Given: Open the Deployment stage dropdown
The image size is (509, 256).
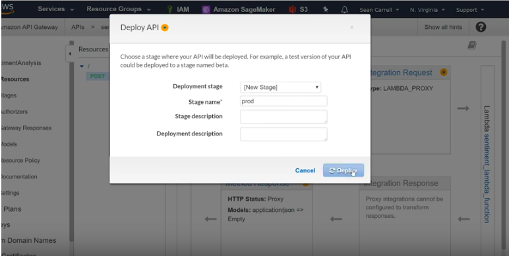Looking at the screenshot, I should tap(280, 87).
